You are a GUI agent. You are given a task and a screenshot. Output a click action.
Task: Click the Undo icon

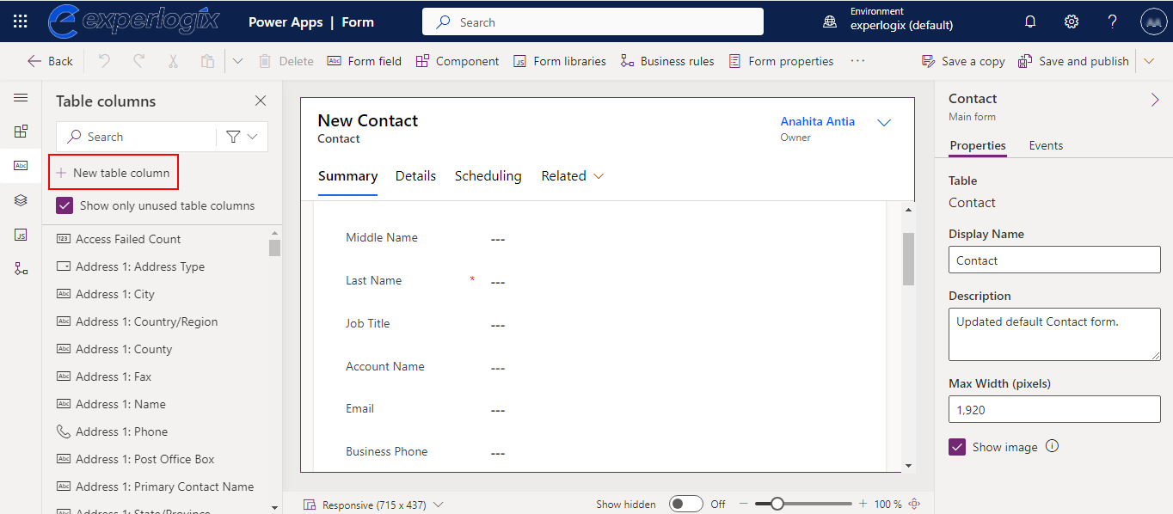104,61
